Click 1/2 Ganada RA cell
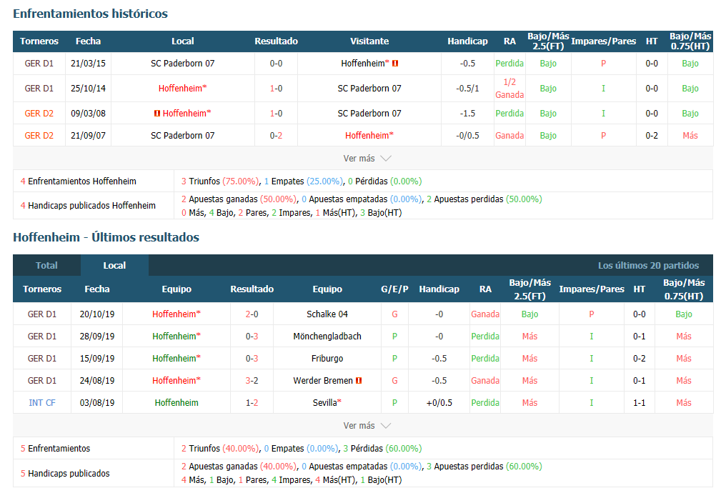Image resolution: width=721 pixels, height=493 pixels. (x=509, y=89)
